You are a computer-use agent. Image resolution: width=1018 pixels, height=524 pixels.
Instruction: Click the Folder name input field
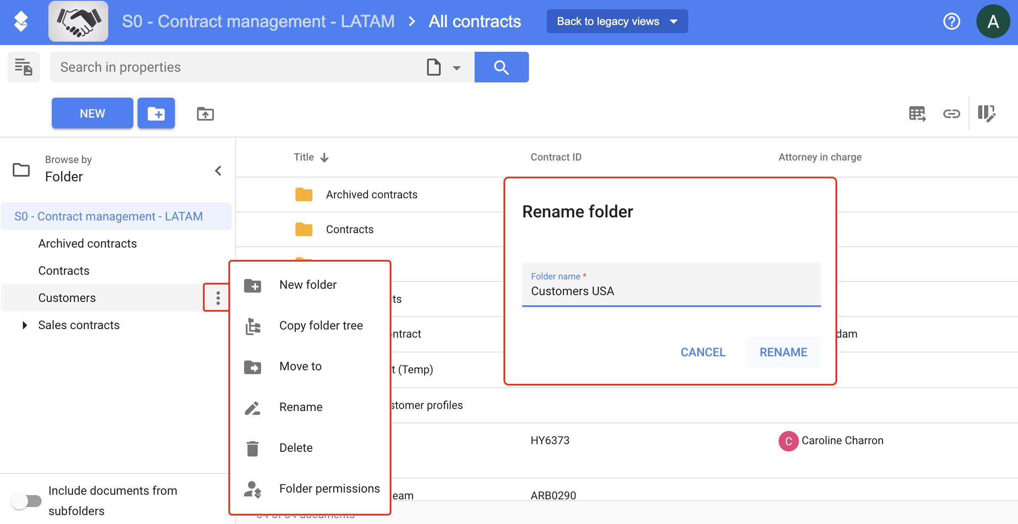pyautogui.click(x=671, y=285)
